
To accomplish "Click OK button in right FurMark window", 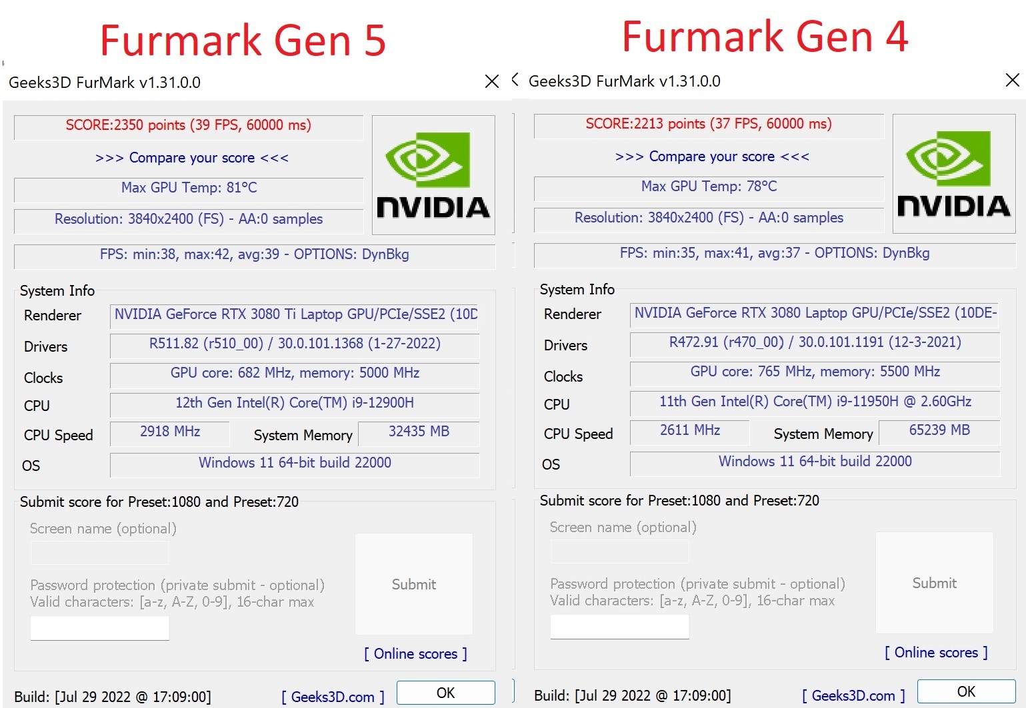I will point(967,691).
